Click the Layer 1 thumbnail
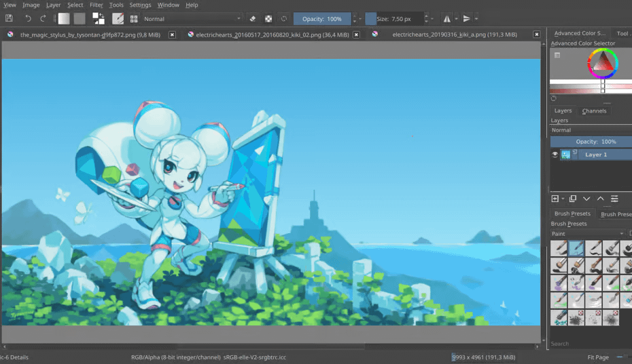This screenshot has height=364, width=632. pos(565,155)
